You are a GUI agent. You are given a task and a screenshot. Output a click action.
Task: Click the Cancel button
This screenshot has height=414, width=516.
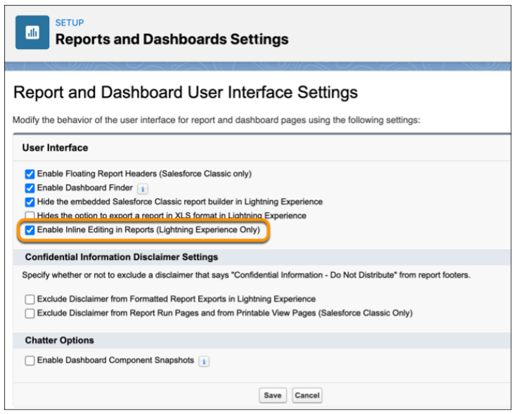(307, 395)
